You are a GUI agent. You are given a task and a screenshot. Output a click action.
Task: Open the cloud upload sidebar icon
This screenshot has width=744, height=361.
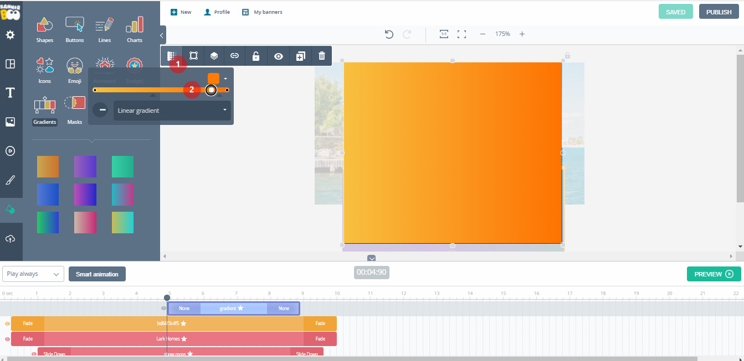click(x=10, y=239)
